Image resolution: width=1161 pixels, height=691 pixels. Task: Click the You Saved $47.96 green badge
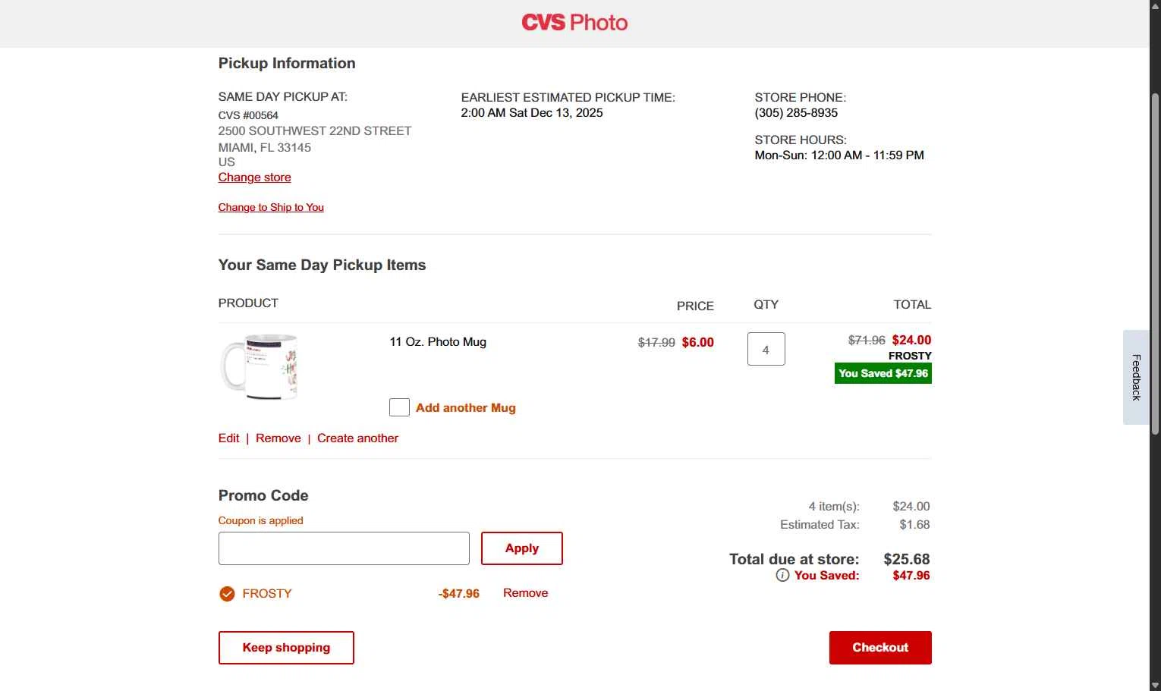pos(883,373)
